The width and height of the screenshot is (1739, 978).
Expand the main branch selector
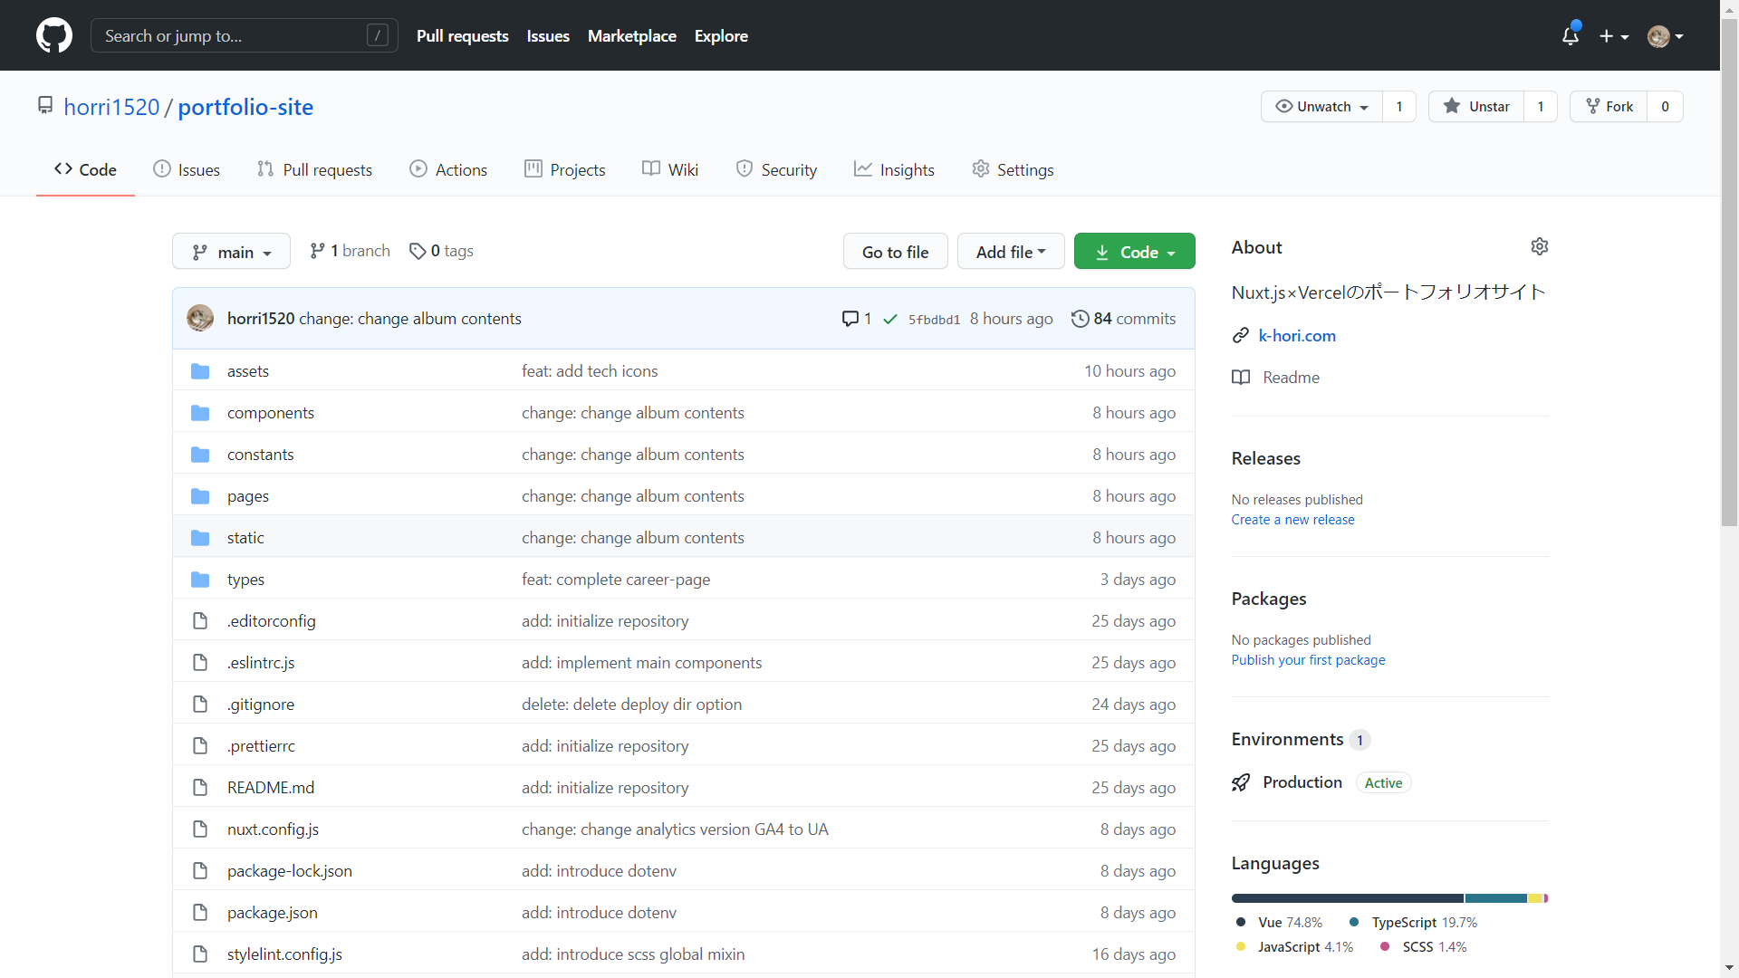pos(230,251)
